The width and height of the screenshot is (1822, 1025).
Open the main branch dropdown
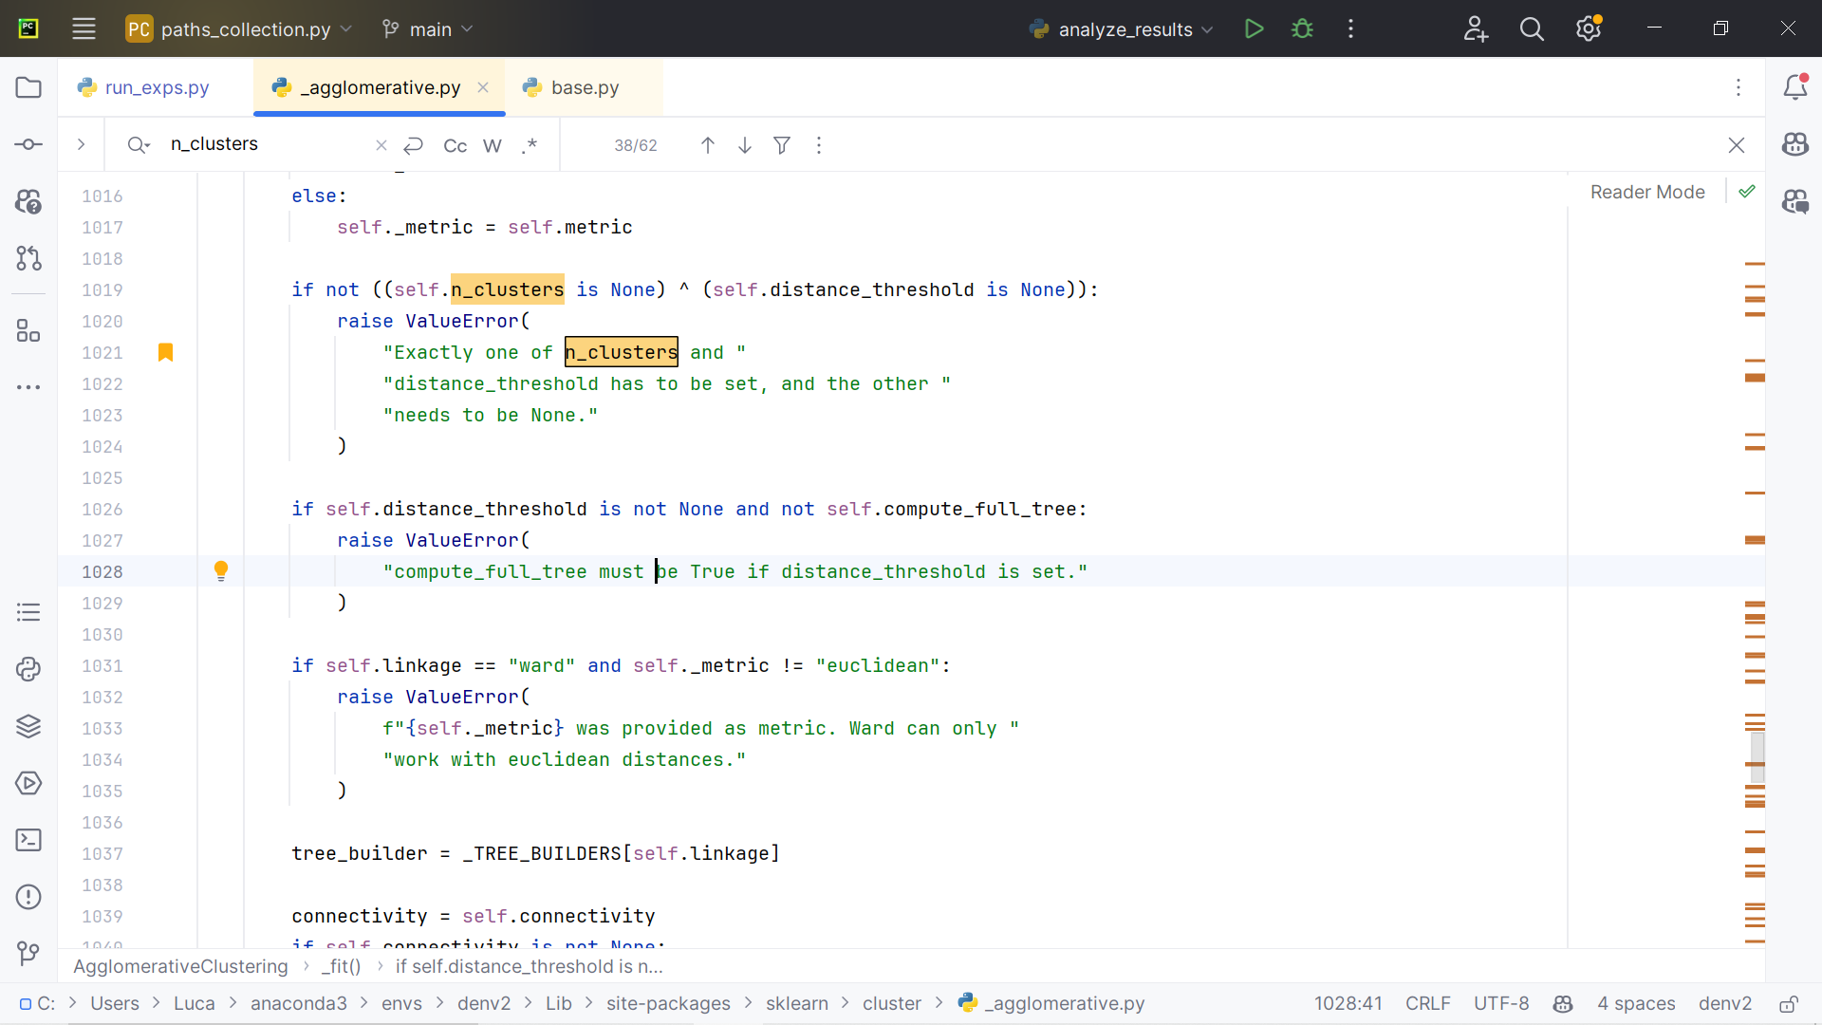point(427,28)
